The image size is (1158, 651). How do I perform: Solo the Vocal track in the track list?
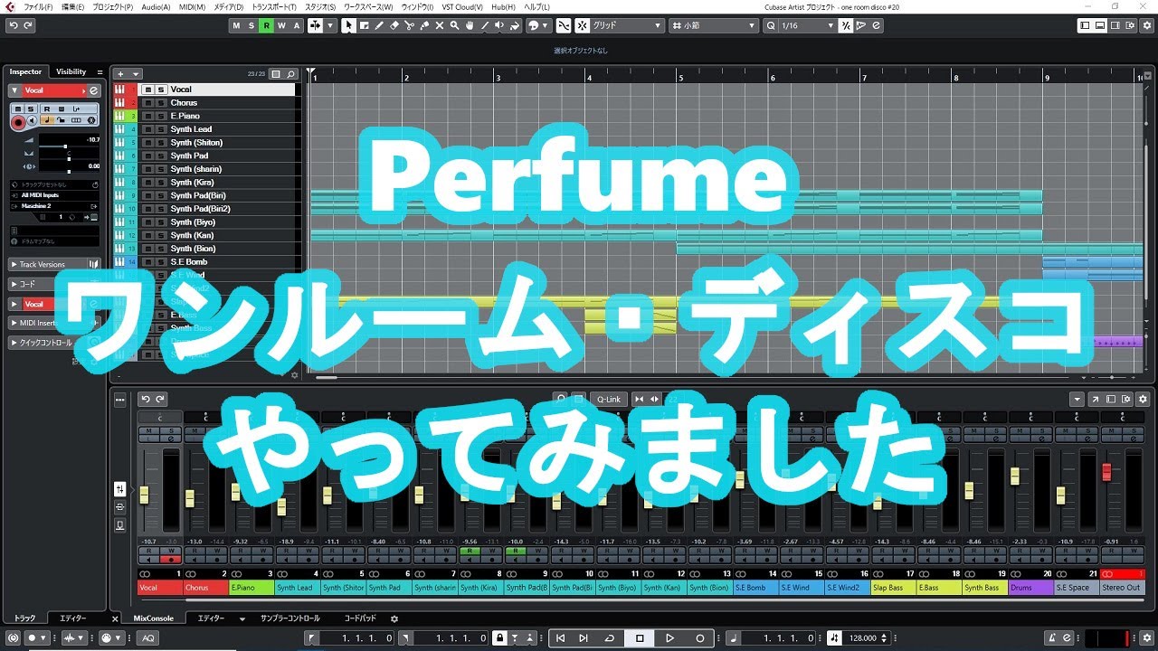160,90
